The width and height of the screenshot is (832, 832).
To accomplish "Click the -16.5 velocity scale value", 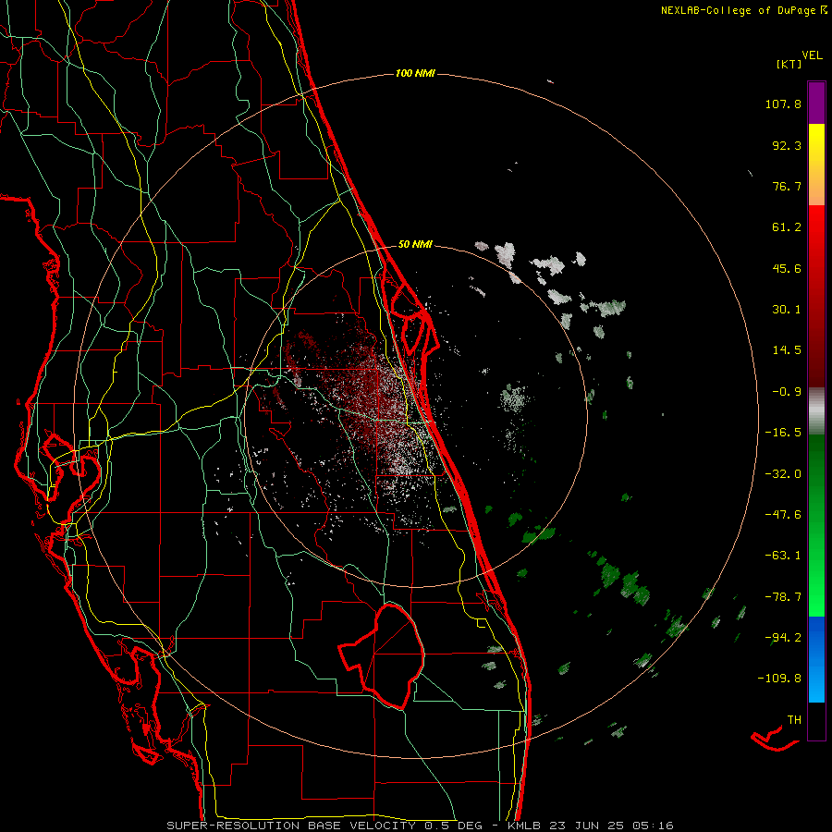I will click(x=783, y=433).
